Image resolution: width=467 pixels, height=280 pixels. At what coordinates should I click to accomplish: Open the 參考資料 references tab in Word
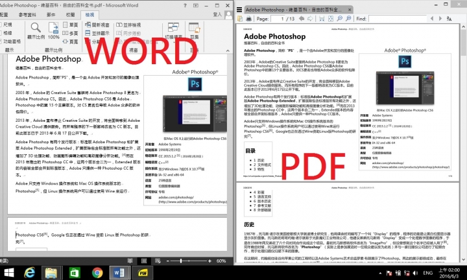(27, 14)
